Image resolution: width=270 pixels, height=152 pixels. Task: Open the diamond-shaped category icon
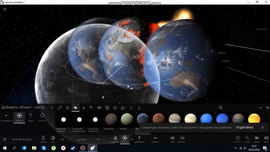(115, 108)
